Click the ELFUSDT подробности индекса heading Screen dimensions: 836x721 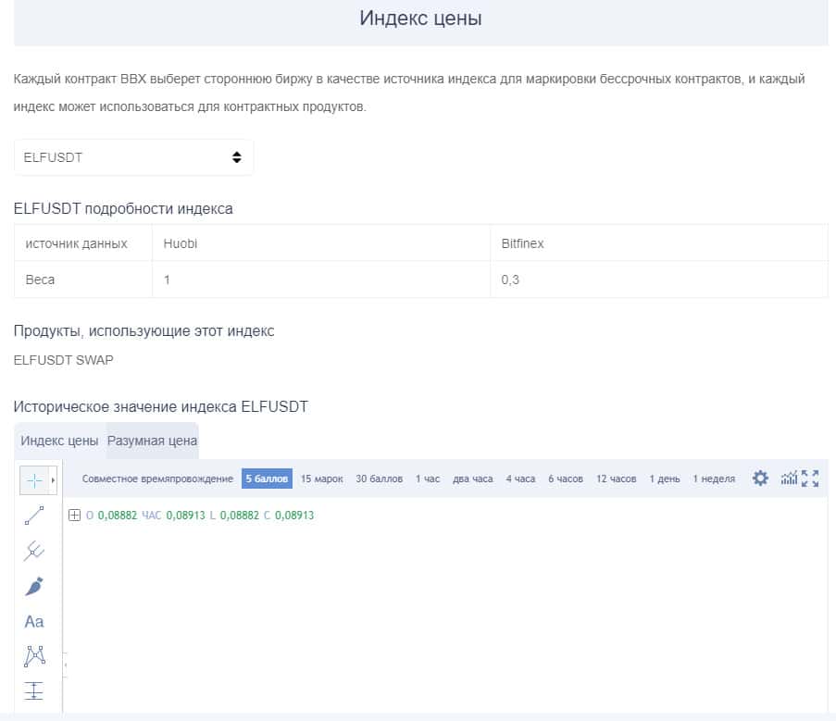(x=123, y=208)
